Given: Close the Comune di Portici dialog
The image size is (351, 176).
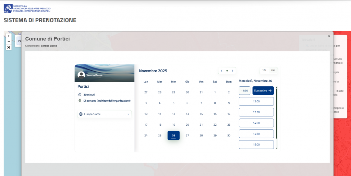Looking at the screenshot, I should (x=329, y=36).
